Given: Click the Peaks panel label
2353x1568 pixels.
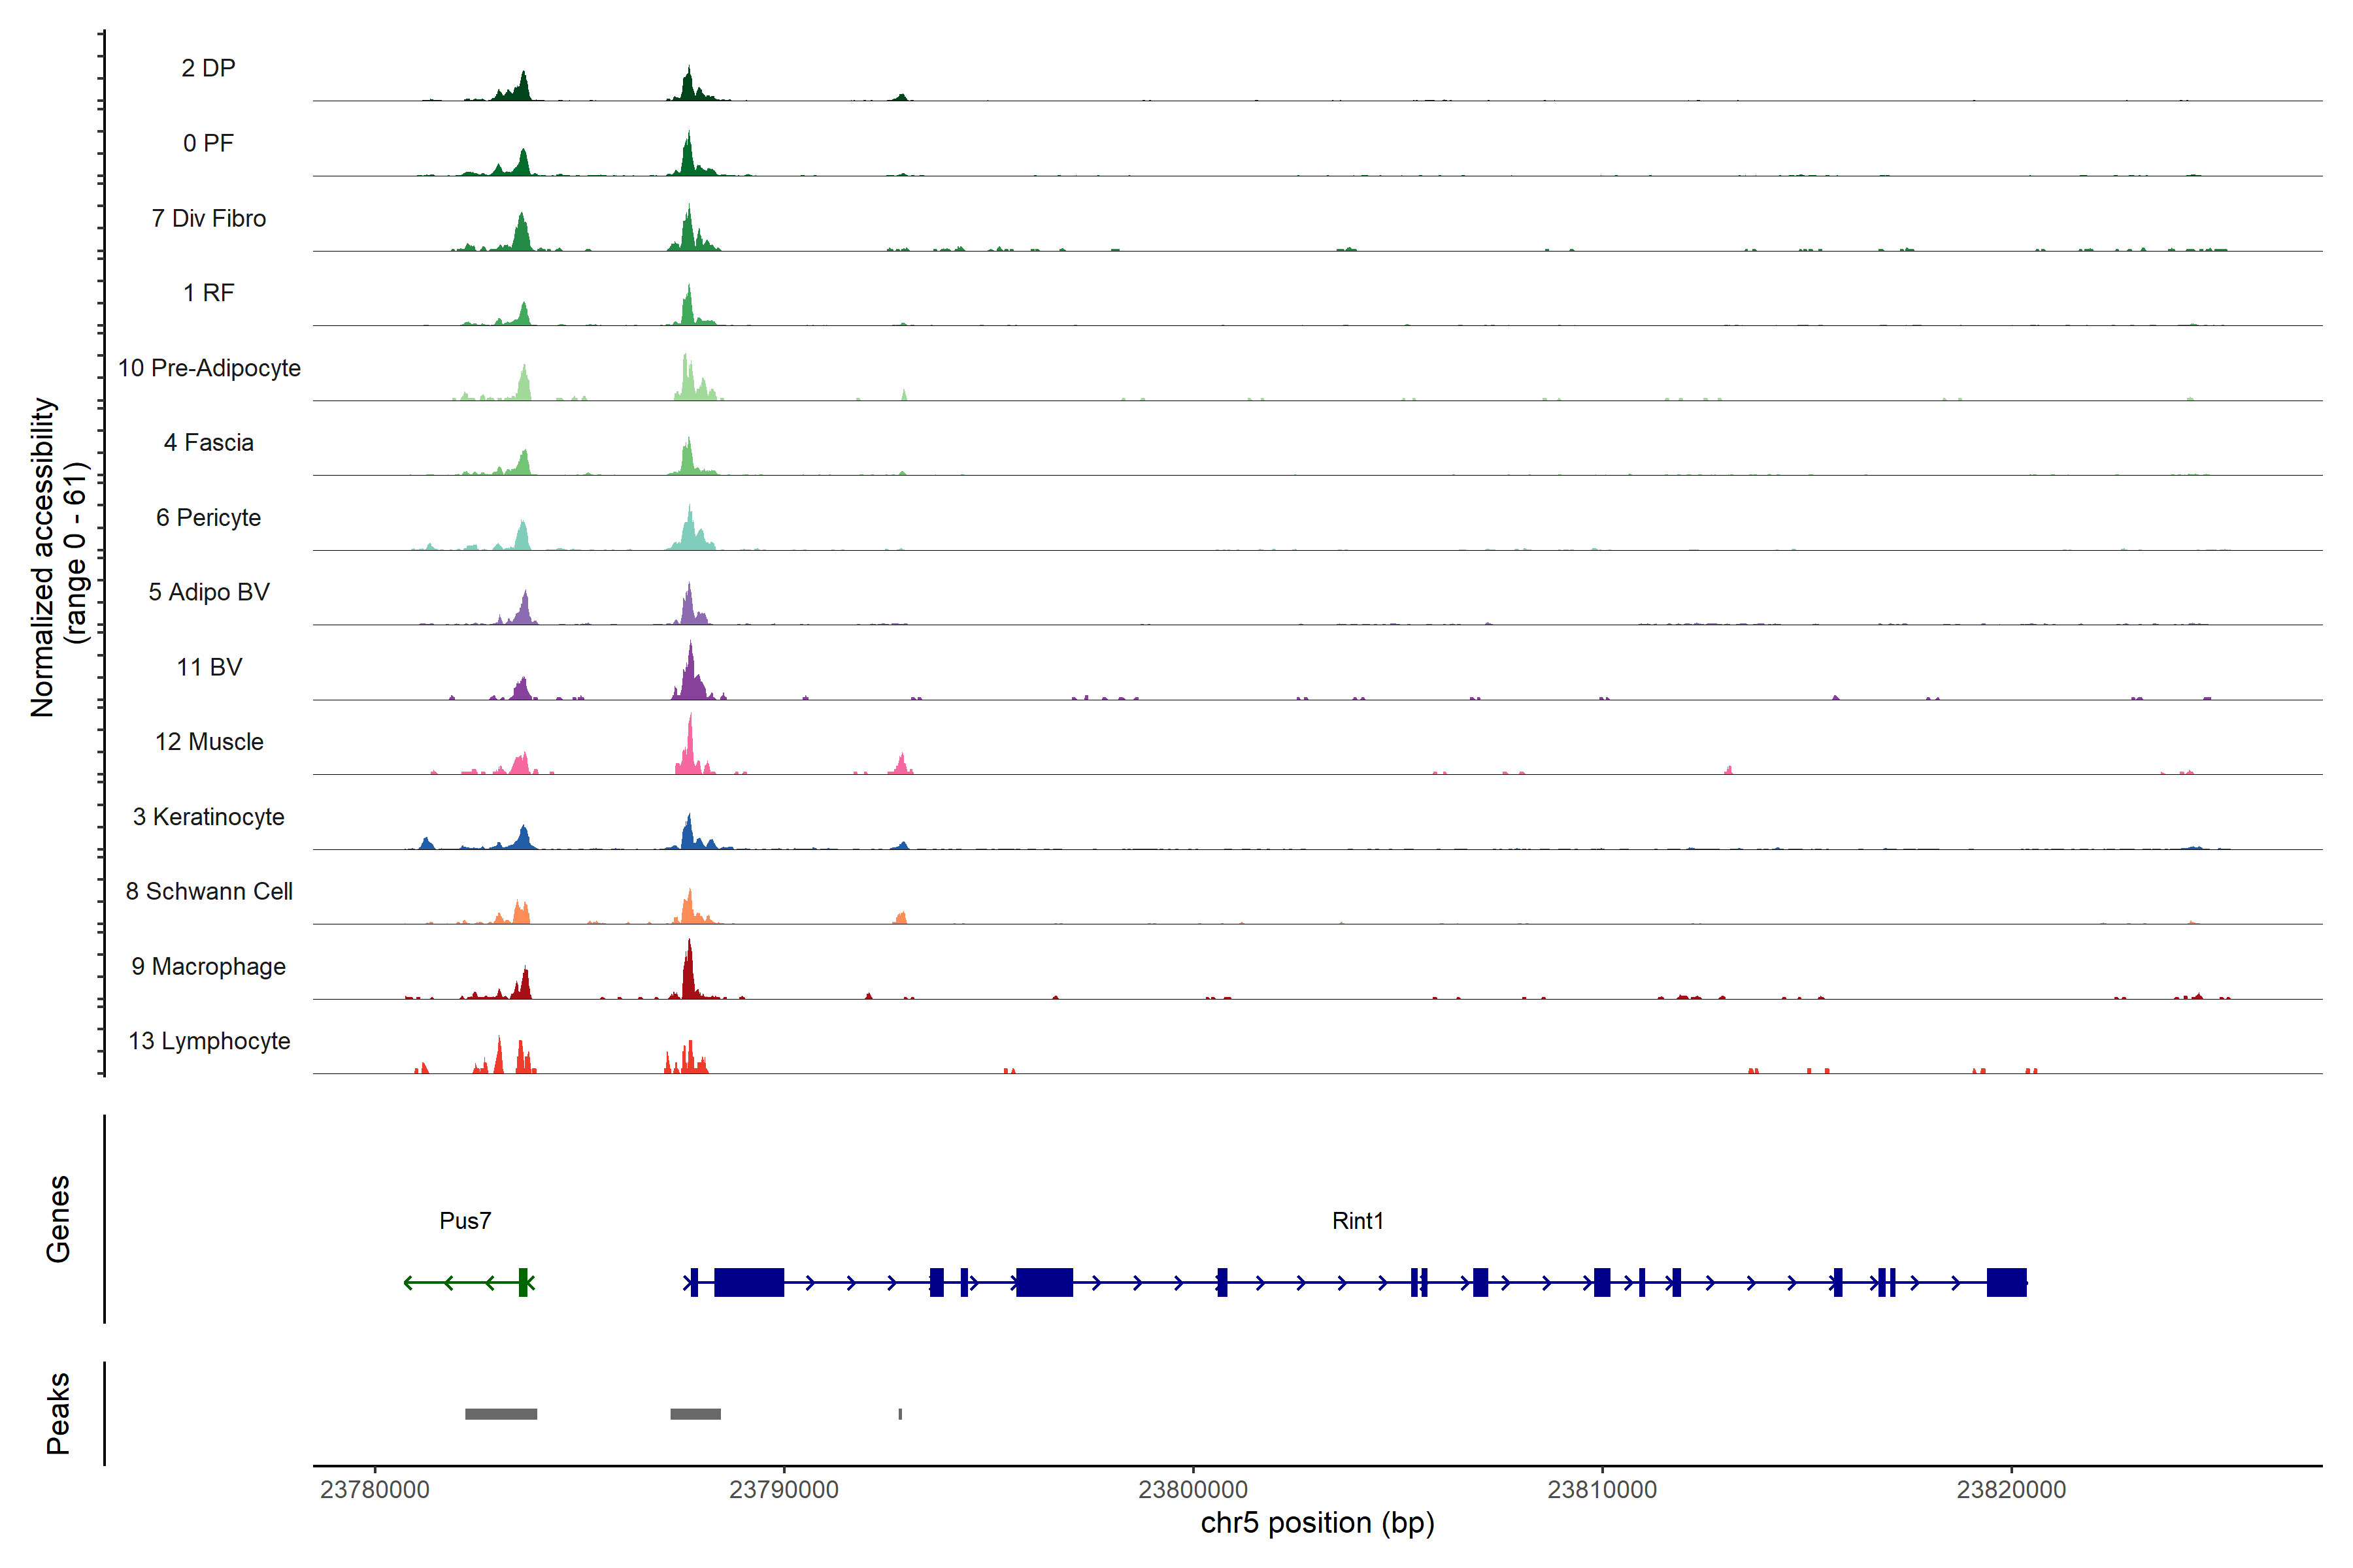Looking at the screenshot, I should [x=58, y=1413].
